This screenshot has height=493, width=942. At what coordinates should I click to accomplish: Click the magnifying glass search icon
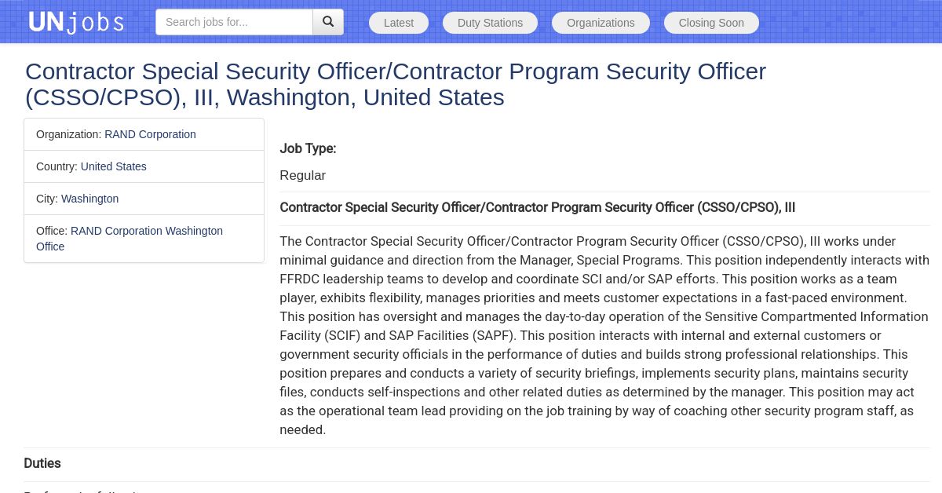point(328,22)
